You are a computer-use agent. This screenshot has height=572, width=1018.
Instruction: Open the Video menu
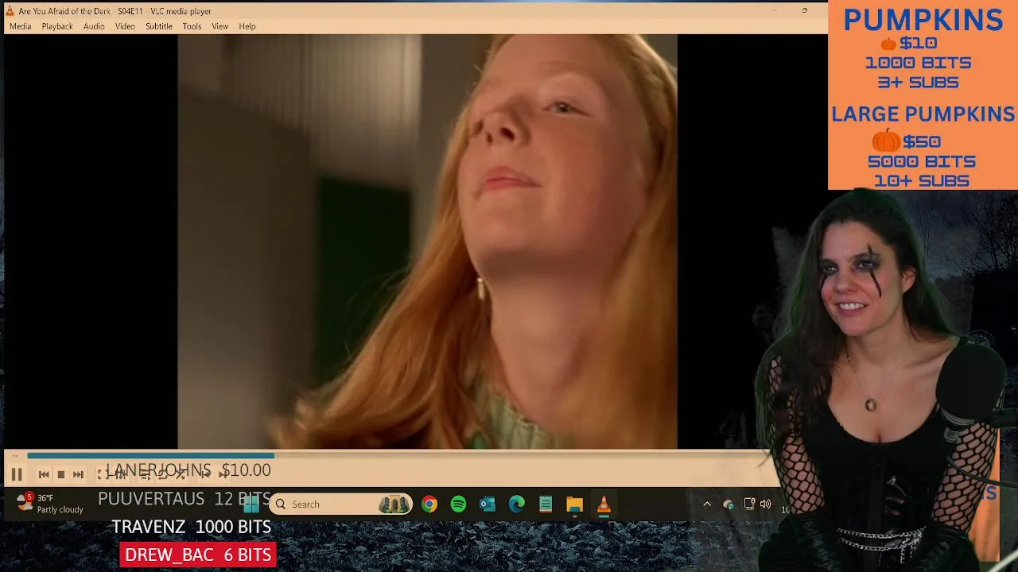coord(125,26)
